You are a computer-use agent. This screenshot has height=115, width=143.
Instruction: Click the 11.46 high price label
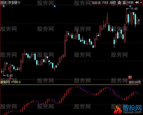click(x=134, y=9)
